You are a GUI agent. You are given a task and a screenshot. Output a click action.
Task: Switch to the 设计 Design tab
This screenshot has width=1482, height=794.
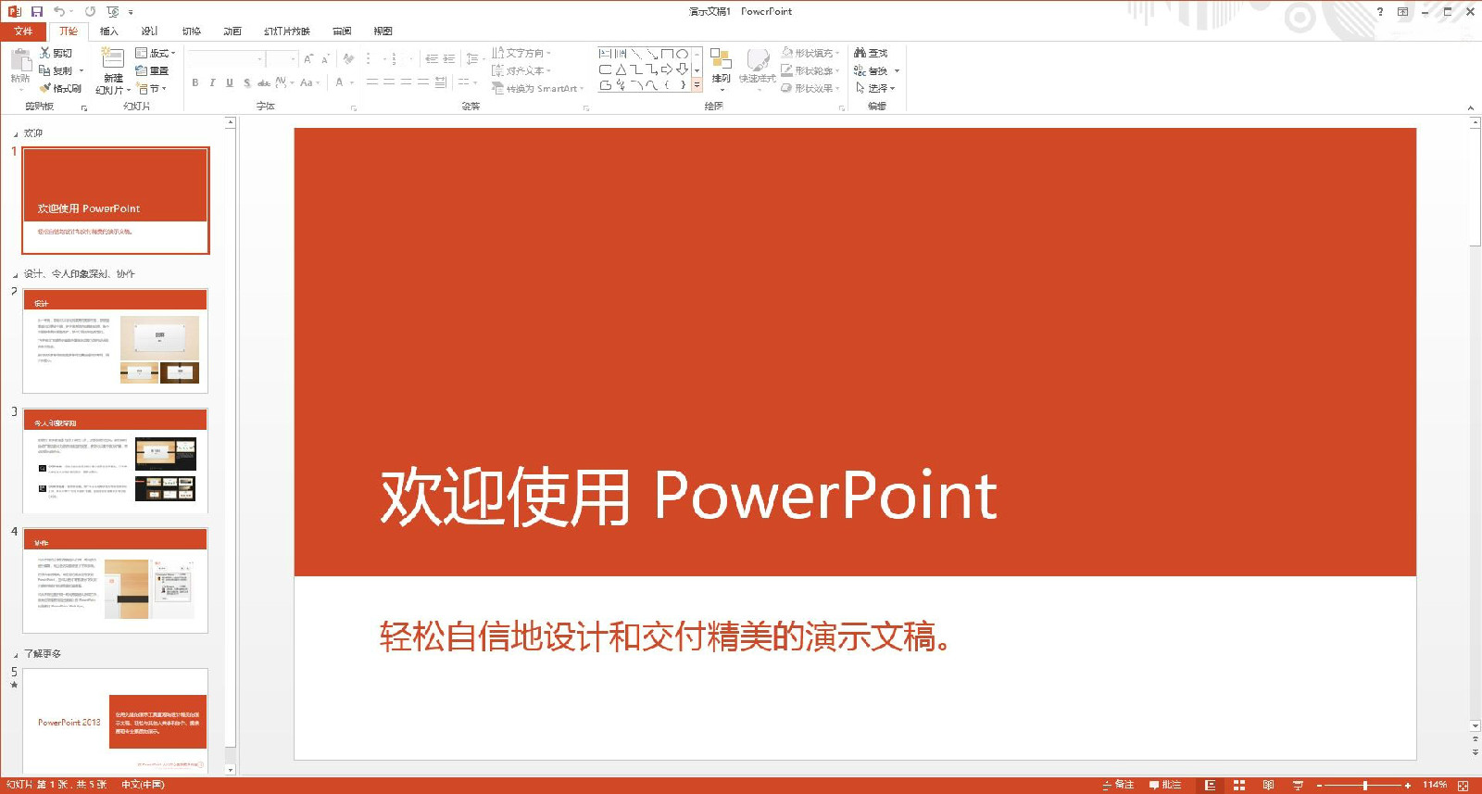tap(149, 31)
